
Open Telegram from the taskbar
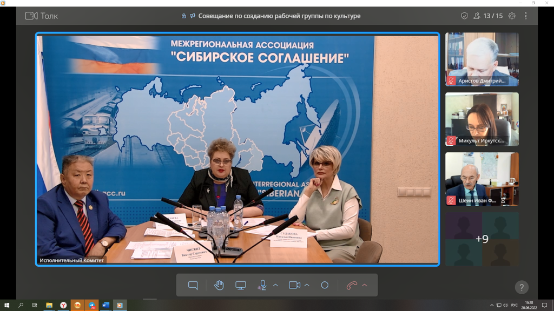91,306
